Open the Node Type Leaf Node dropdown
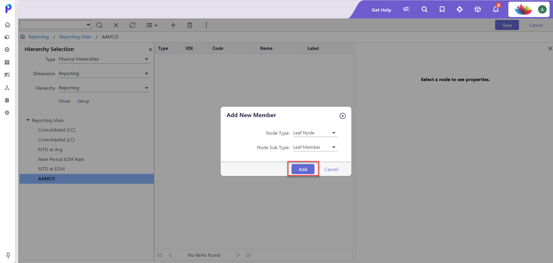553x263 pixels. click(x=315, y=133)
